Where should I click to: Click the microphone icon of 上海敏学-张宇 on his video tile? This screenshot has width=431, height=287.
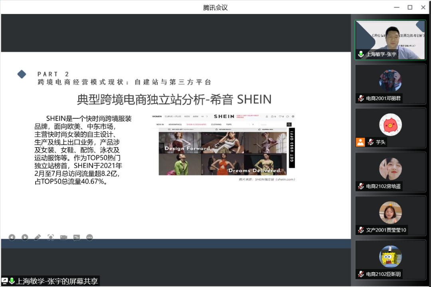(361, 54)
